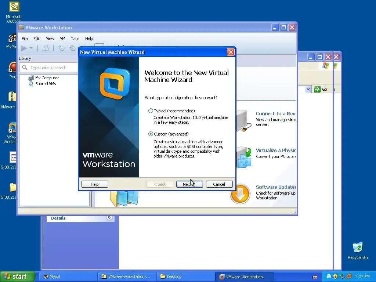Open the Connect to a Remote Server link
Image resolution: width=376 pixels, height=282 pixels.
(276, 114)
